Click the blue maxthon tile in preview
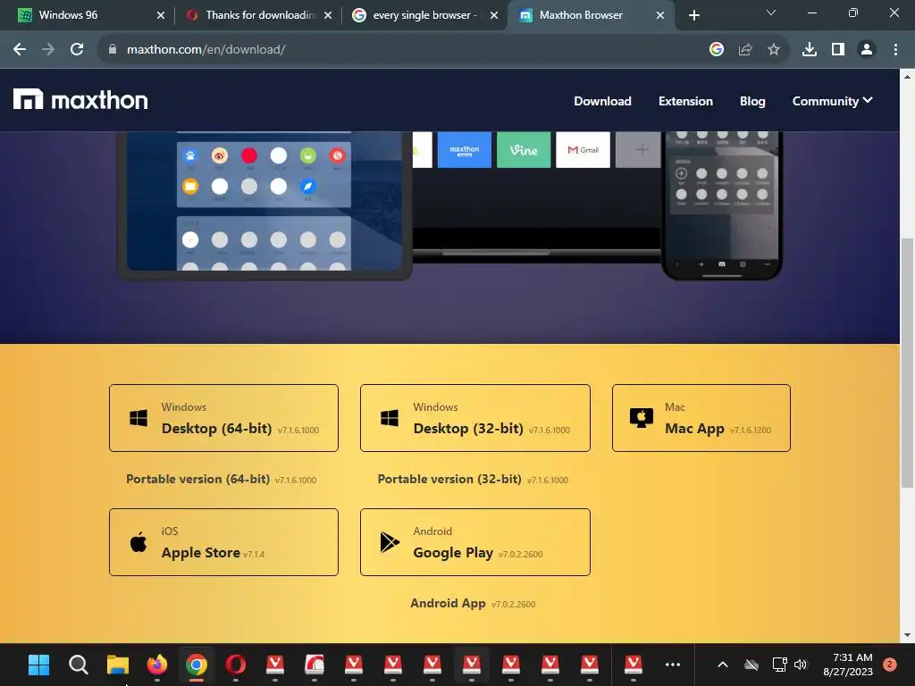 [x=464, y=150]
